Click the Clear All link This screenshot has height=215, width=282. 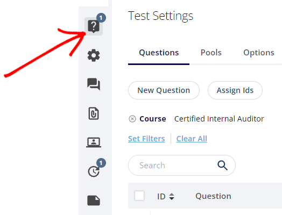192,139
